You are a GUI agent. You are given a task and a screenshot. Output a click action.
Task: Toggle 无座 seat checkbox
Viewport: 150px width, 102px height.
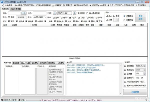pyautogui.click(x=97, y=21)
